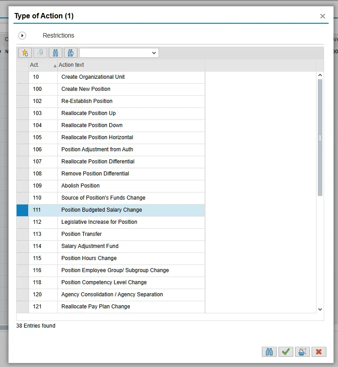The image size is (338, 367).
Task: Click the greyed personal value list icon
Action: (40, 53)
